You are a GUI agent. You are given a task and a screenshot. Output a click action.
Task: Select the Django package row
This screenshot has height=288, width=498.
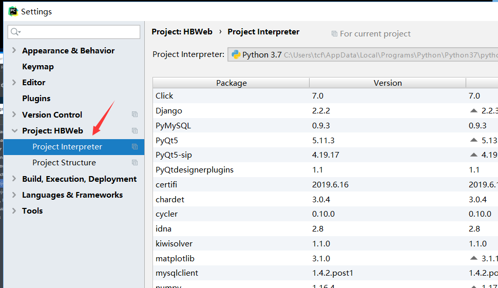[x=325, y=110]
